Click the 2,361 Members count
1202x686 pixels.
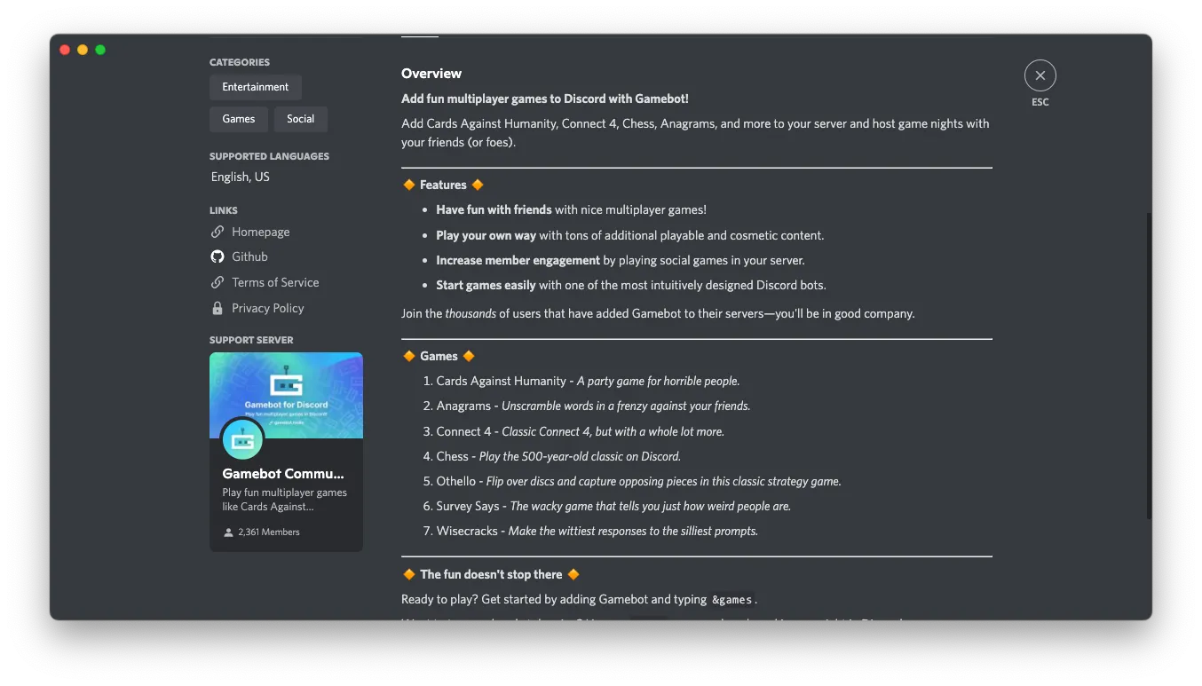click(269, 532)
